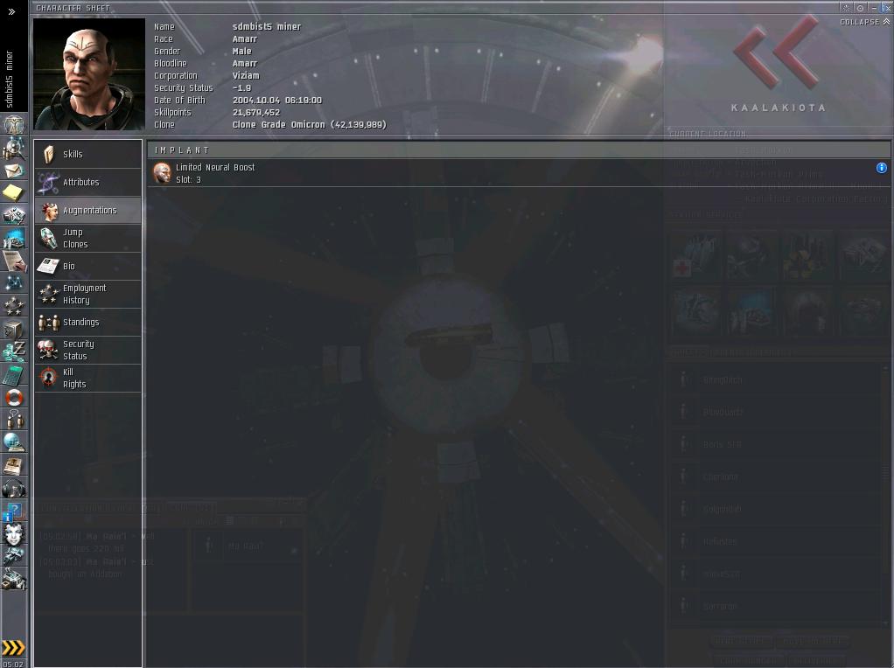Click the character name 'sdmbists miner'
This screenshot has width=894, height=668.
(266, 27)
